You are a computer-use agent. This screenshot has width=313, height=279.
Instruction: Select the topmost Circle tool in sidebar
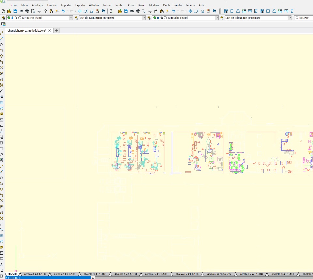(2, 45)
